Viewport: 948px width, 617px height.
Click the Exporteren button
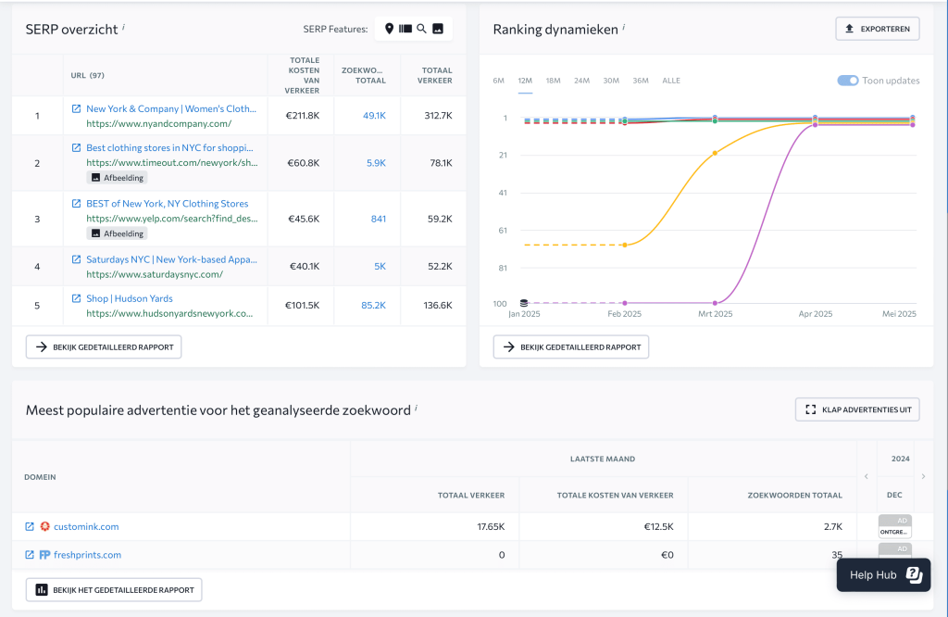pyautogui.click(x=878, y=29)
